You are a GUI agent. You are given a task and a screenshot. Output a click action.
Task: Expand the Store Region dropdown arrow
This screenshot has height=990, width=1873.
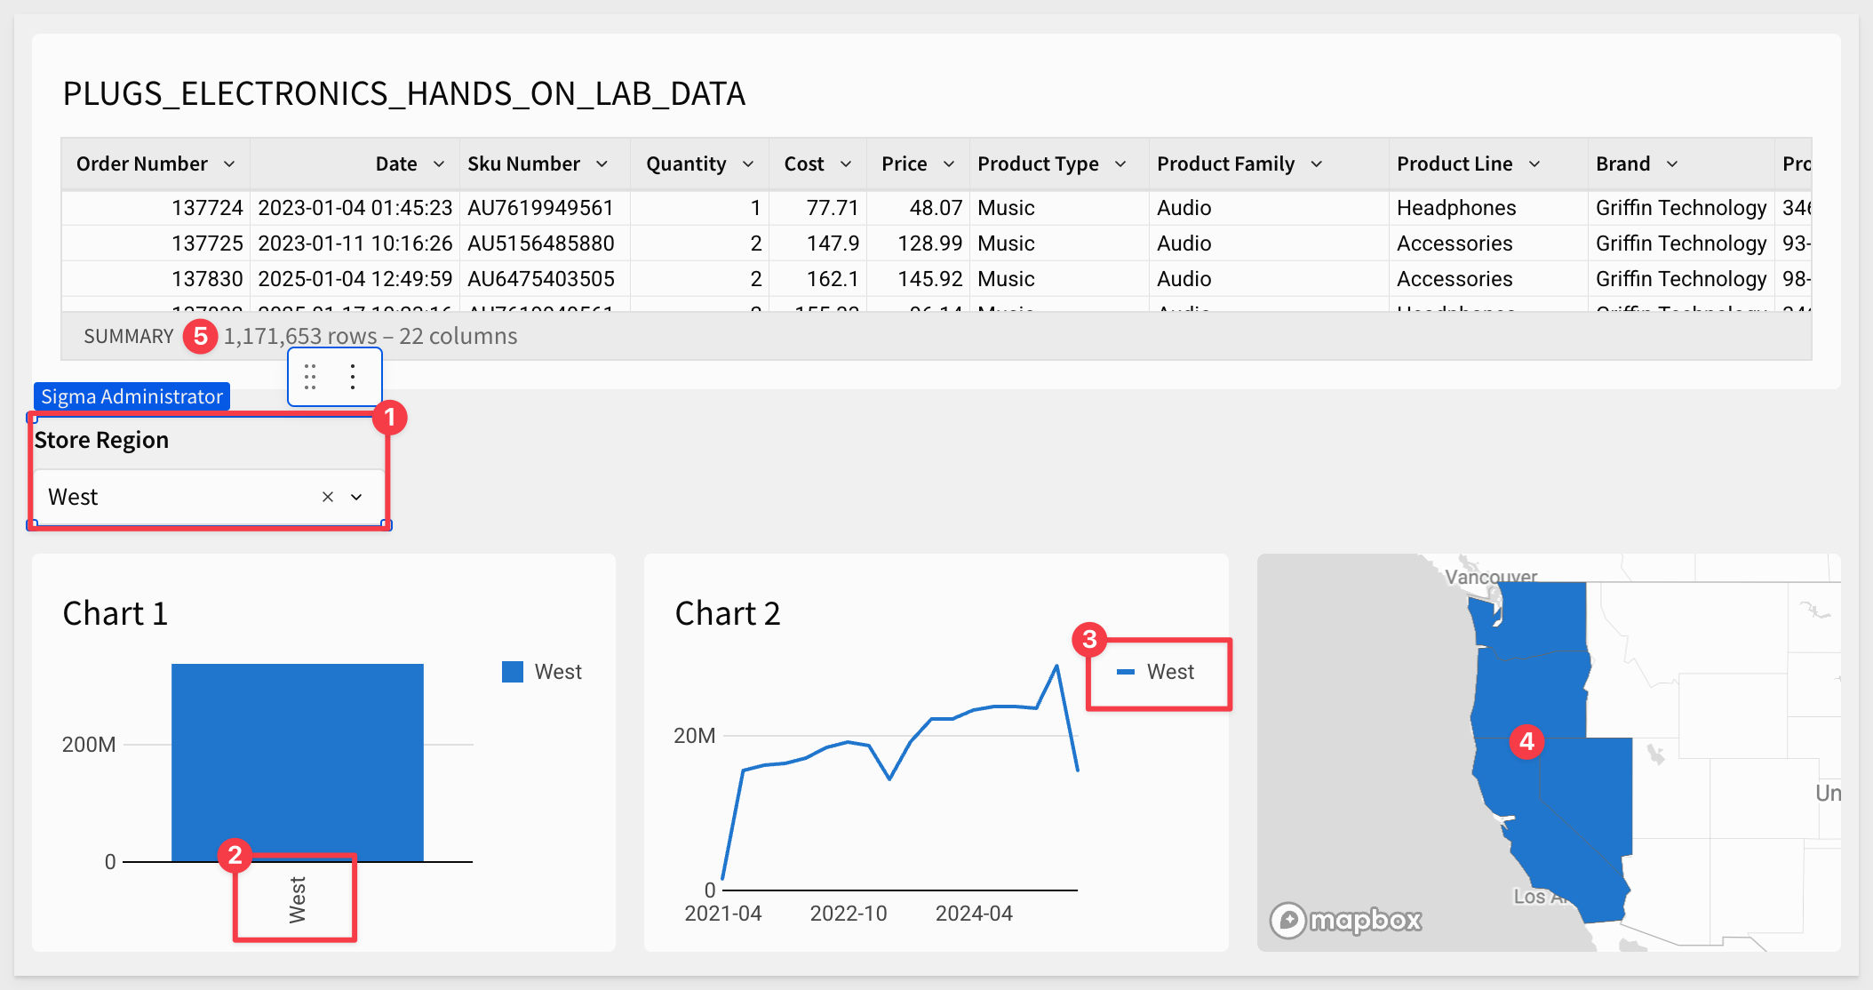pos(356,497)
